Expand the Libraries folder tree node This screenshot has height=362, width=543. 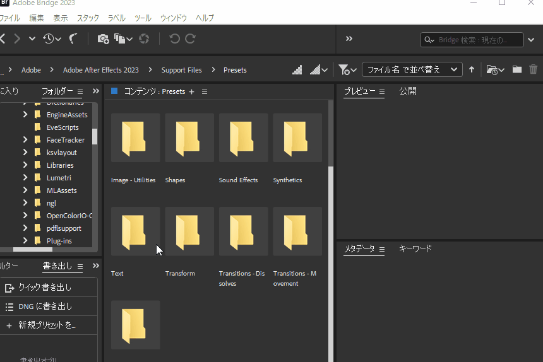25,165
